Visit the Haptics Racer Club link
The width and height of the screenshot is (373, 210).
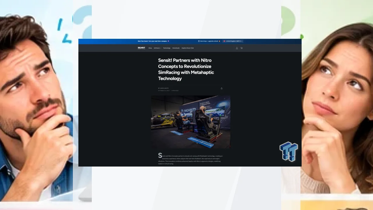click(x=188, y=48)
